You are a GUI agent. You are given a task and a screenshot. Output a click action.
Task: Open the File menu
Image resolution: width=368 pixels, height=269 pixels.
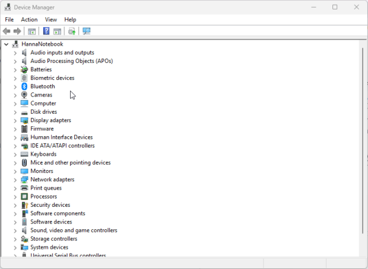click(9, 20)
